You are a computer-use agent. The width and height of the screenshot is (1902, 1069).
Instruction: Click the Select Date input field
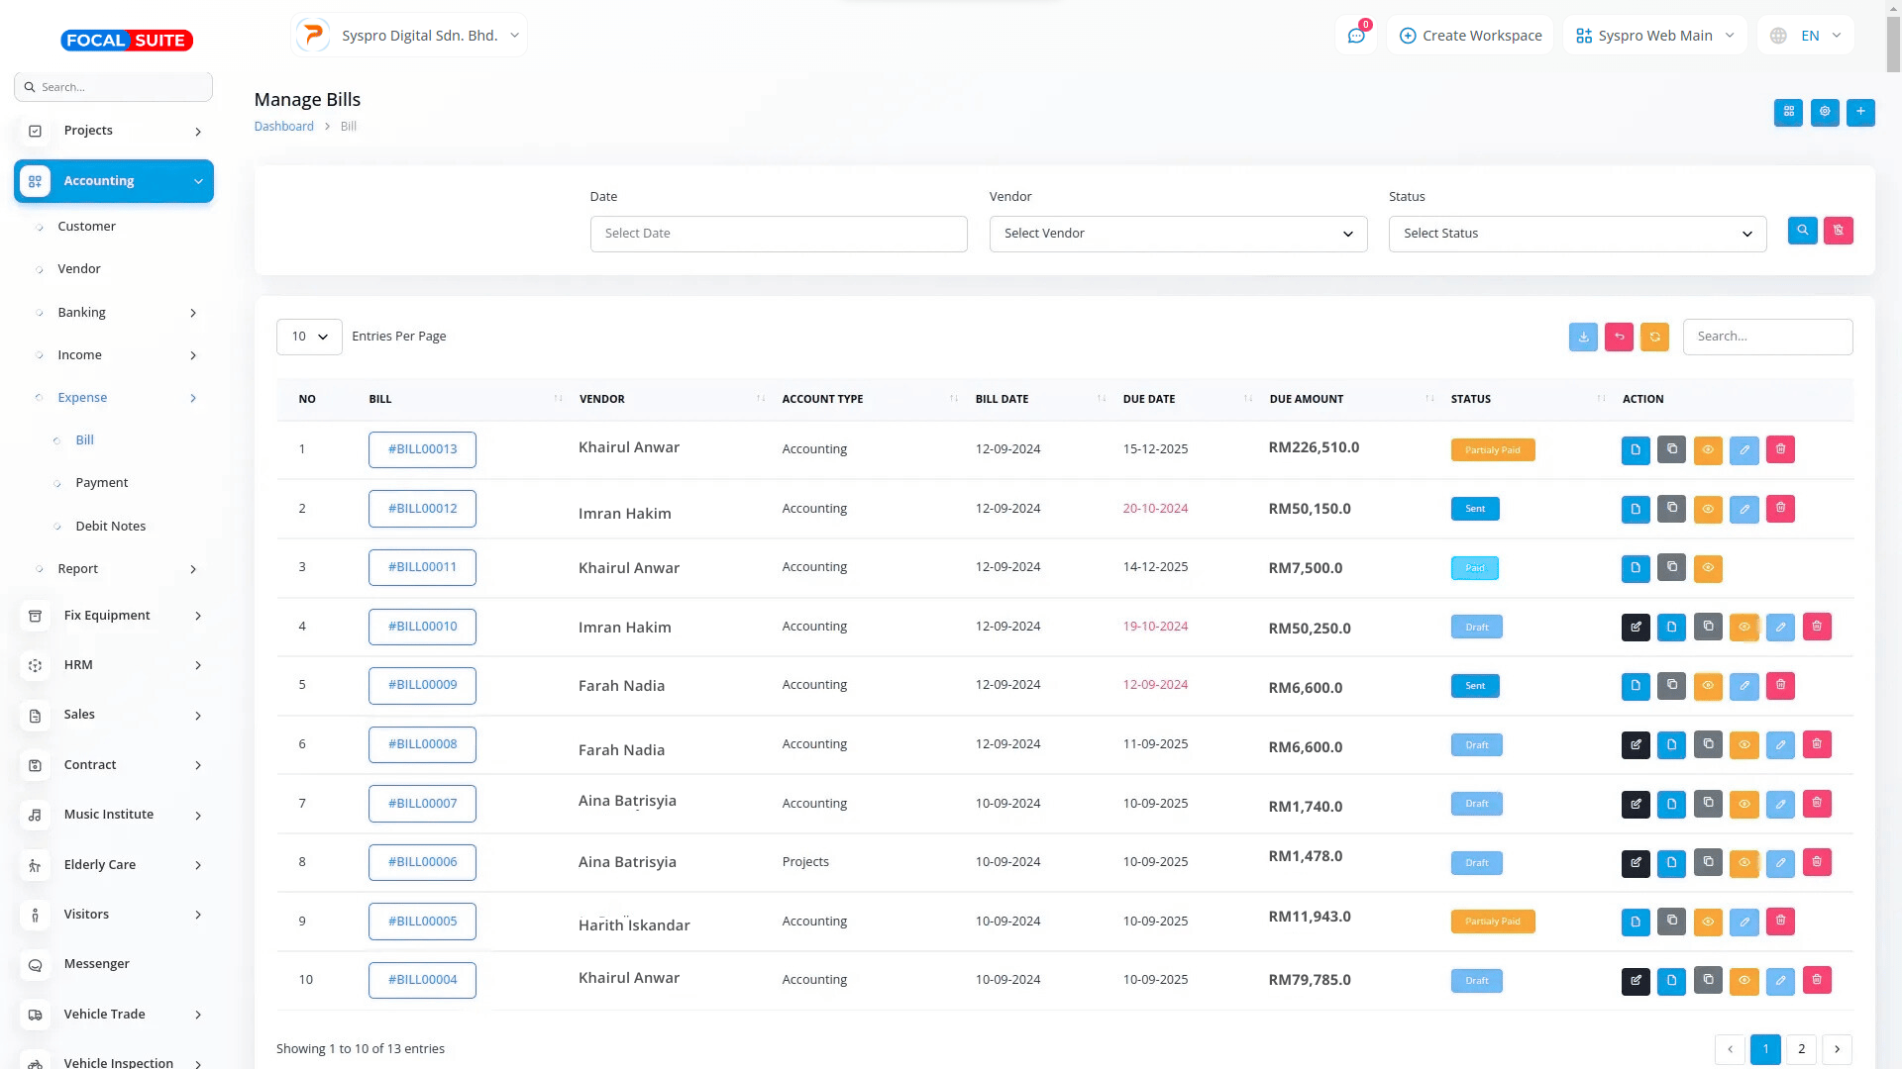click(x=779, y=234)
